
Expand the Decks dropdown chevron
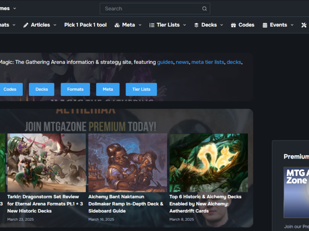coord(221,25)
